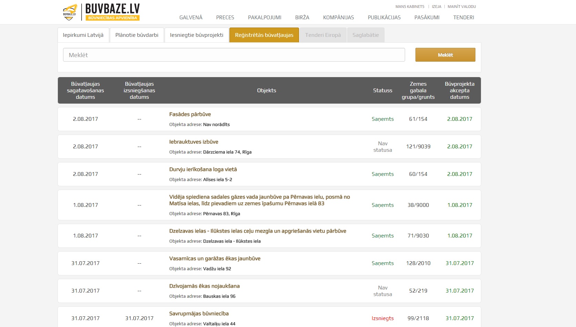Click Būvatļaujas izsniegšanas datums column header
Viewport: 576px width, 327px height.
139,91
